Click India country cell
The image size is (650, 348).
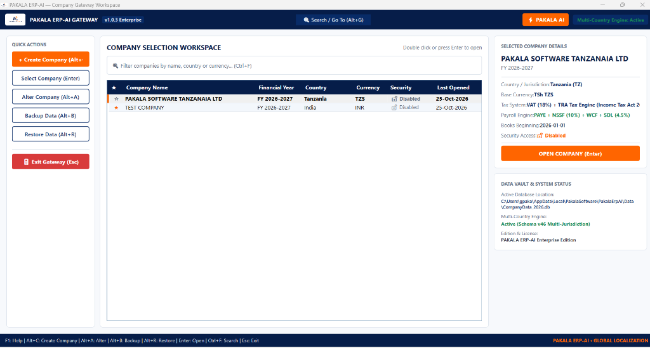click(310, 108)
